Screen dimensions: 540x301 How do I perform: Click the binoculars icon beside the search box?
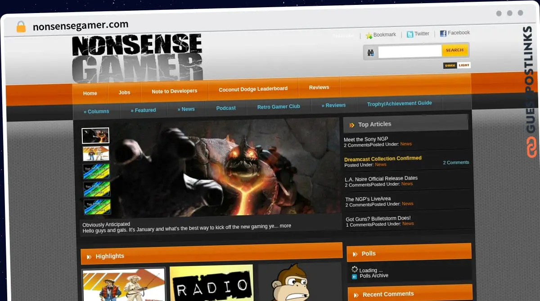tap(370, 52)
